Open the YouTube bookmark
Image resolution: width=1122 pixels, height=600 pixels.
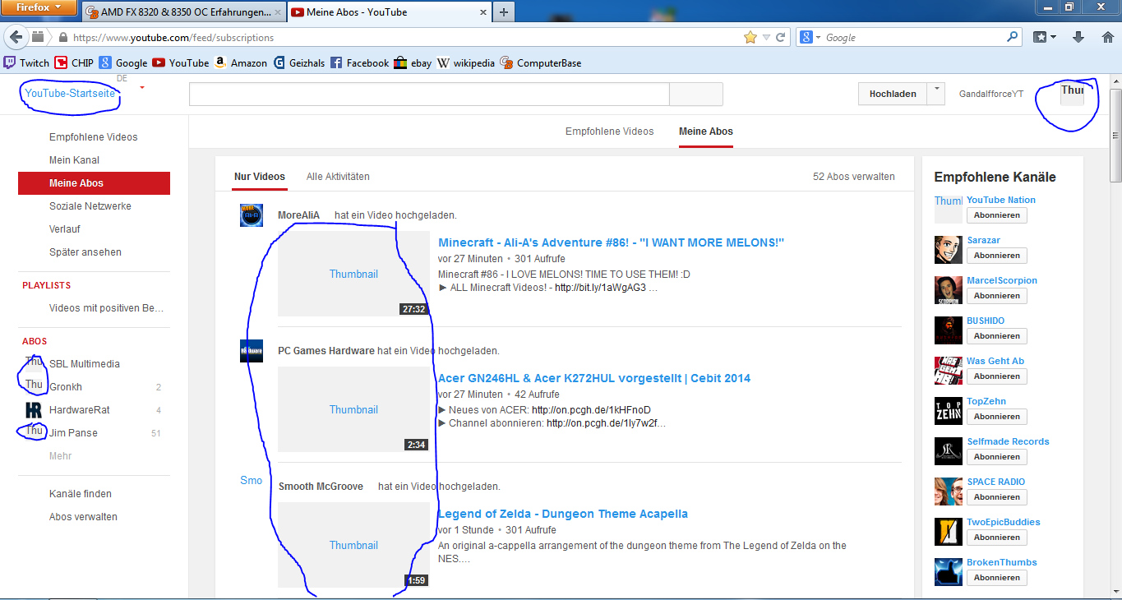coord(181,62)
